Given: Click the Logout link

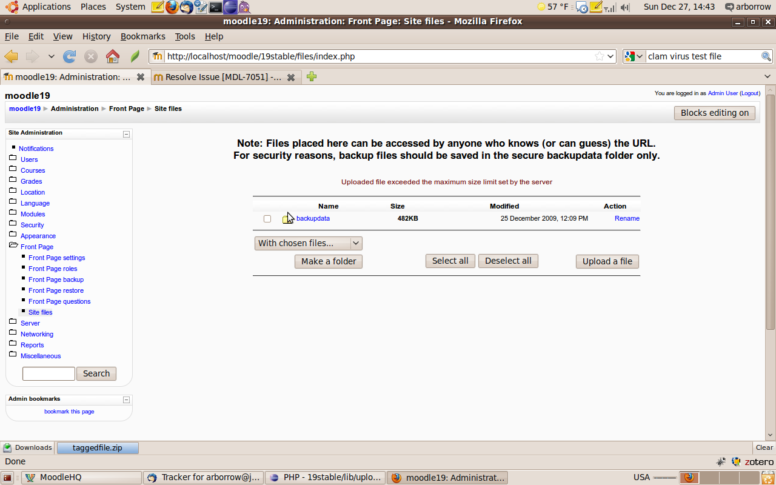Looking at the screenshot, I should pos(750,93).
